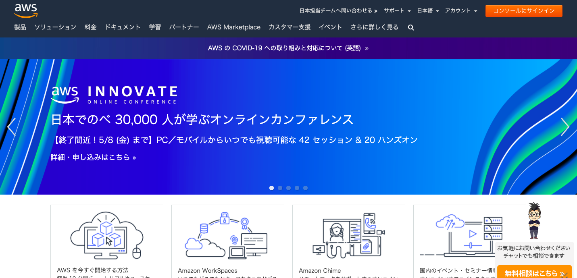This screenshot has width=577, height=278.
Task: Open さらに詳しく見る menu
Action: (x=374, y=27)
